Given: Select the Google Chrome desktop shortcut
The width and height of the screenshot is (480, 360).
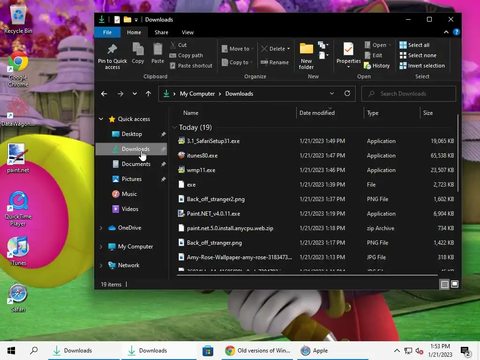Looking at the screenshot, I should point(18,70).
